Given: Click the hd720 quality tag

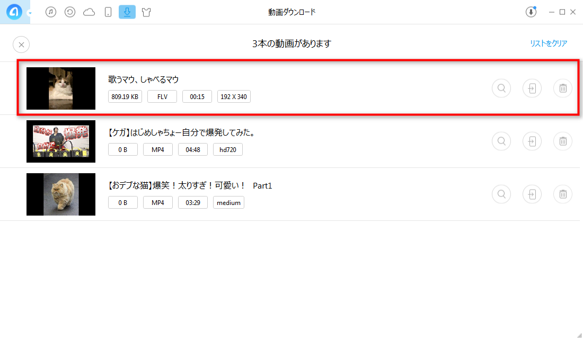Looking at the screenshot, I should click(x=227, y=149).
